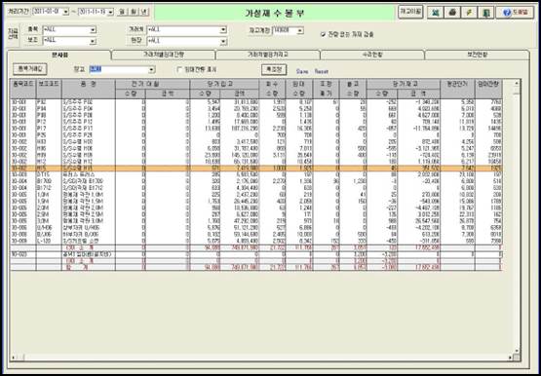Open the start date dropdown 2011-01-01

click(66, 12)
